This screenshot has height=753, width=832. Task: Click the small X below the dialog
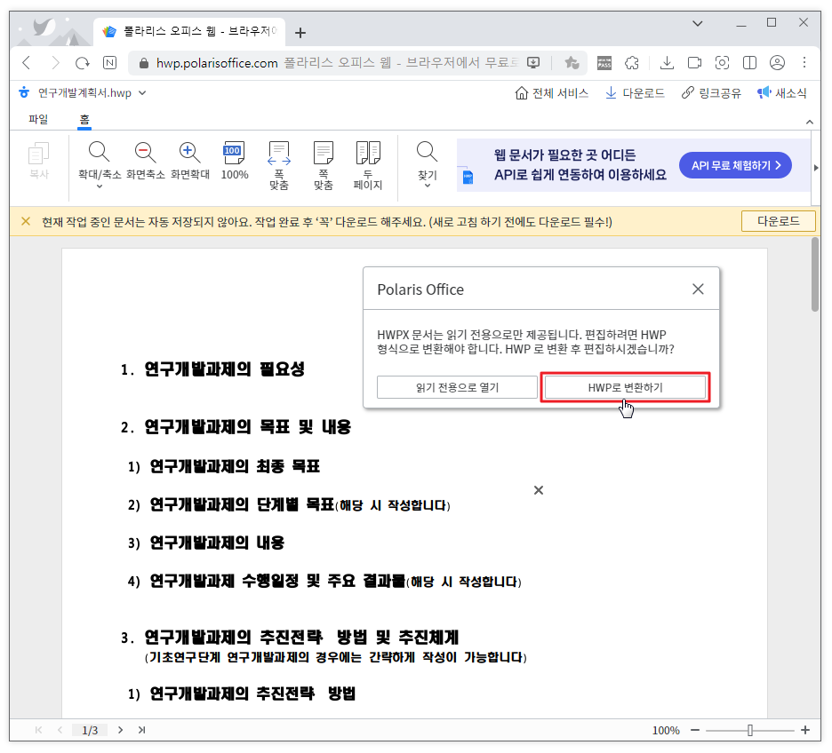click(539, 490)
